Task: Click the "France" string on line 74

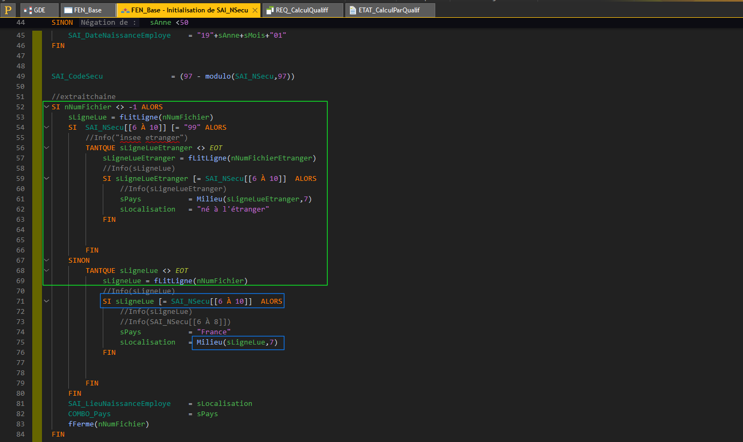Action: (x=214, y=332)
